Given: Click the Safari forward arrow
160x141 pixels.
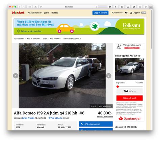Looking at the screenshot, I should click(x=23, y=7).
